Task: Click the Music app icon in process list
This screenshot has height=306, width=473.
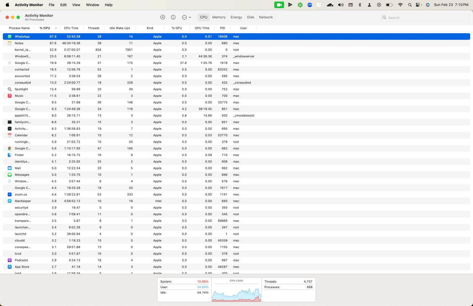Action: 9,96
